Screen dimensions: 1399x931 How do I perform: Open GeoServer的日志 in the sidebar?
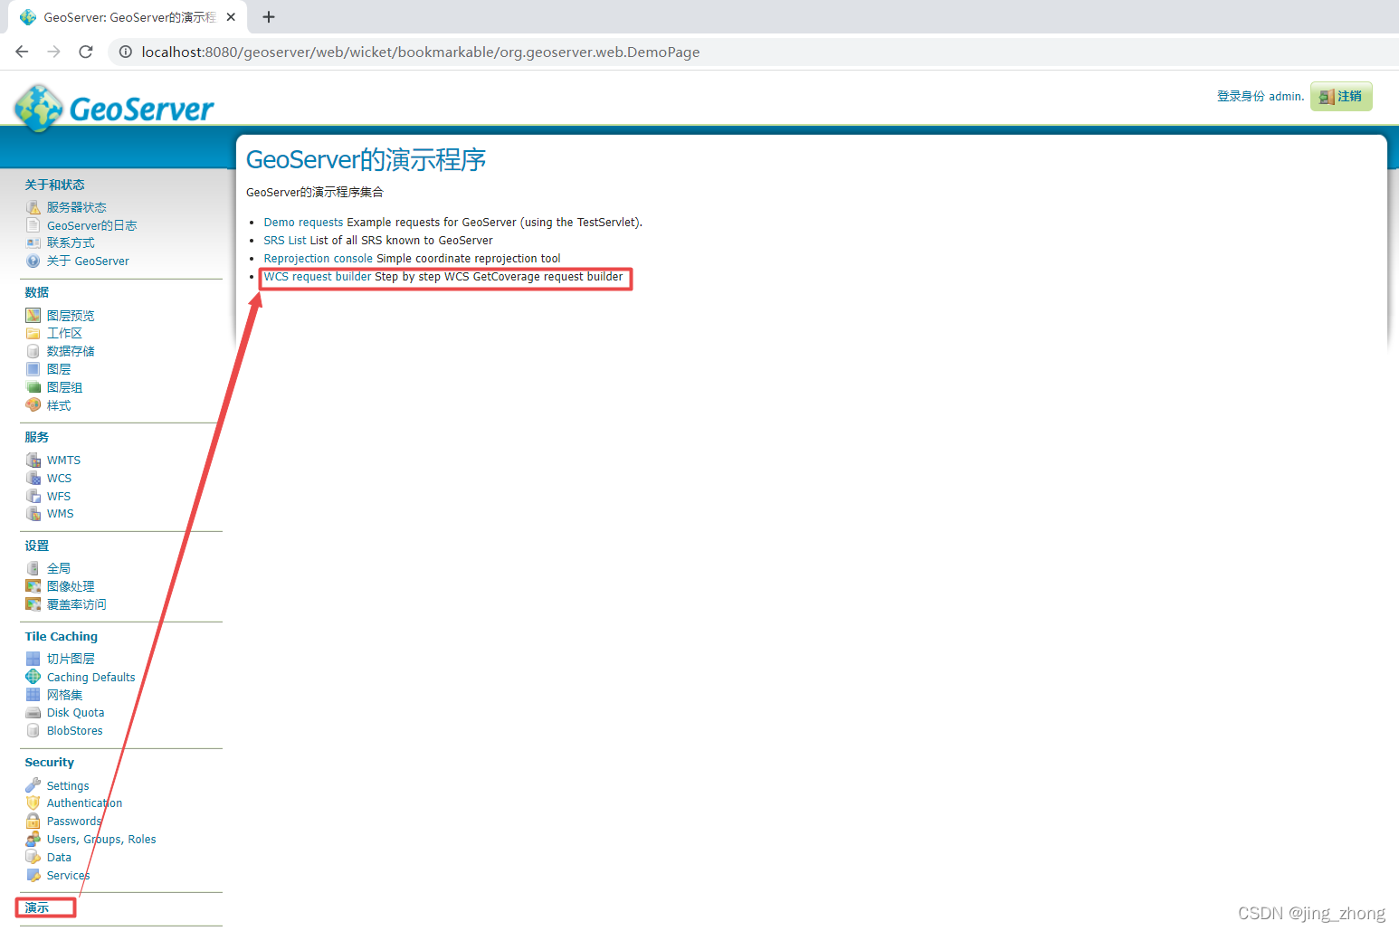91,225
